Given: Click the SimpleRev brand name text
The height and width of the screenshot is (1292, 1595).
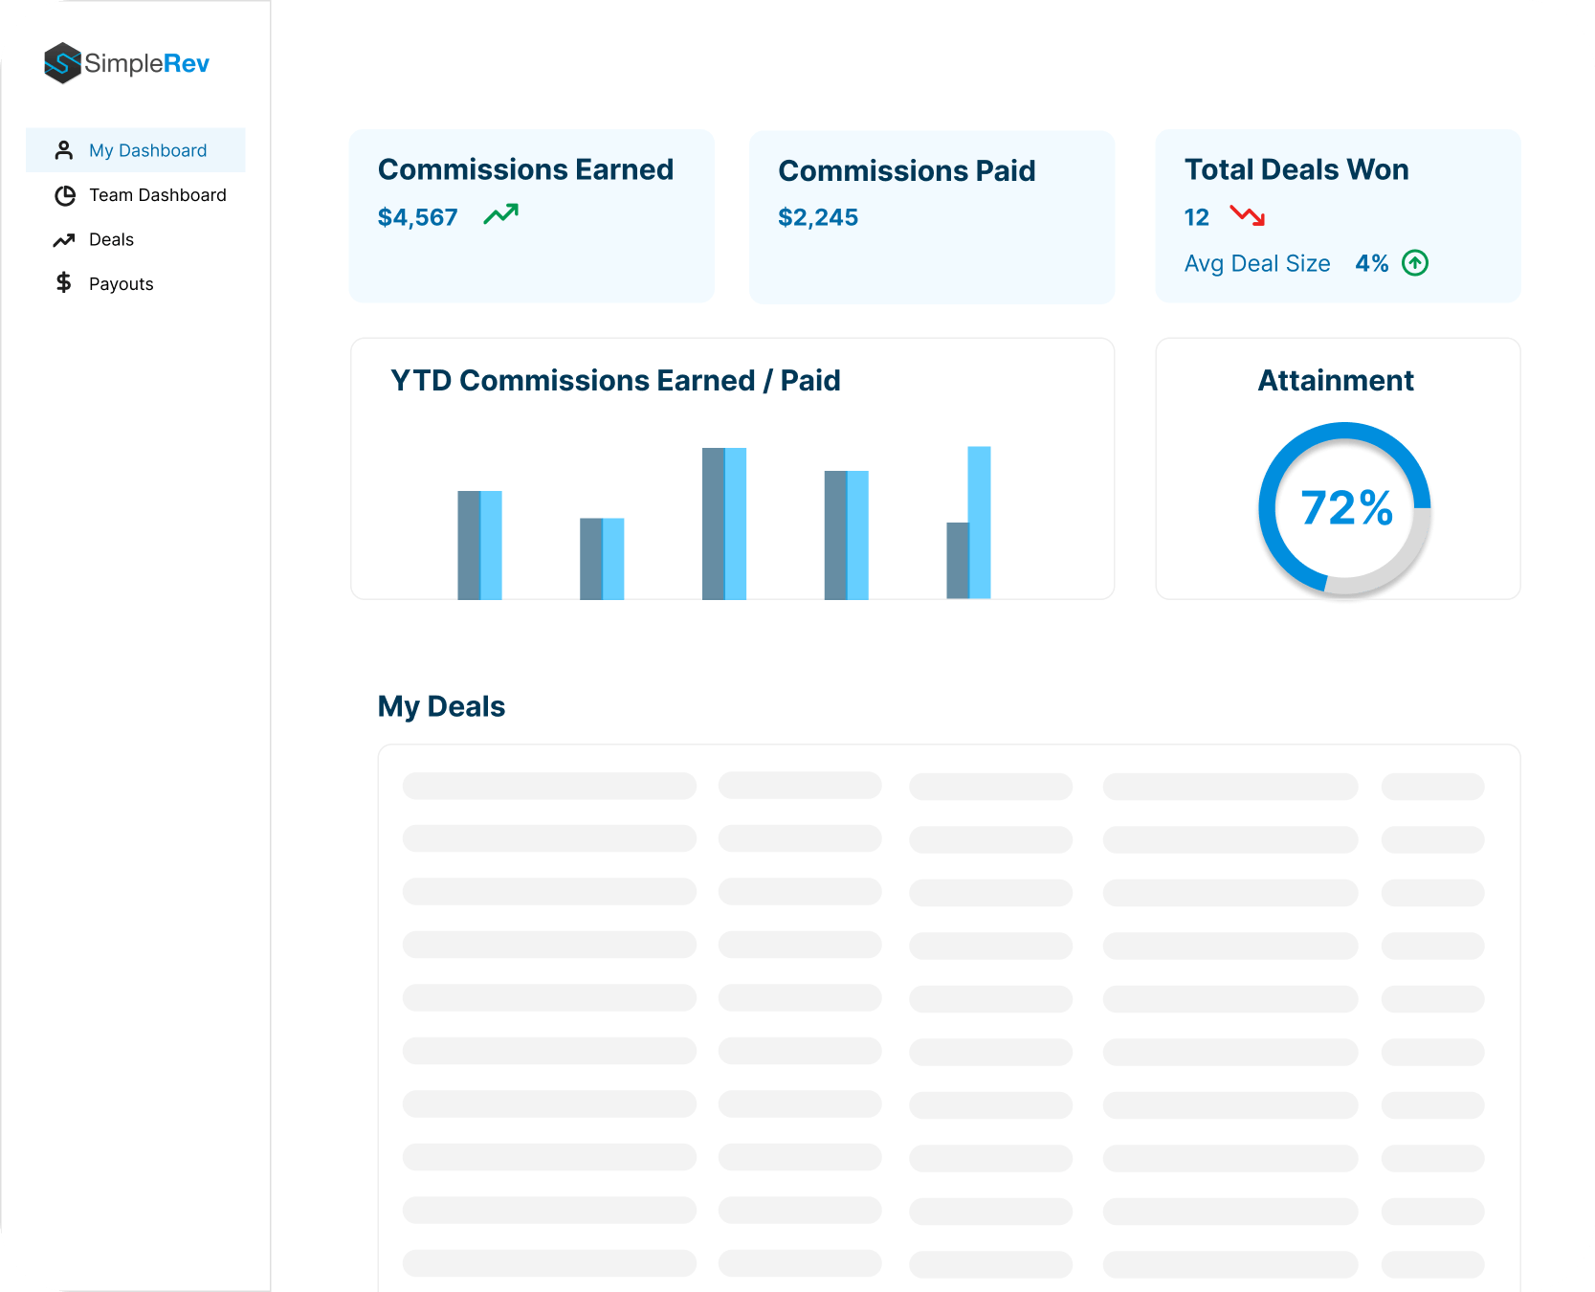Looking at the screenshot, I should coord(146,63).
